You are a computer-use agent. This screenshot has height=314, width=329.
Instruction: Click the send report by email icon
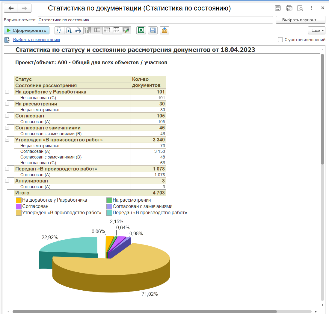point(164,30)
